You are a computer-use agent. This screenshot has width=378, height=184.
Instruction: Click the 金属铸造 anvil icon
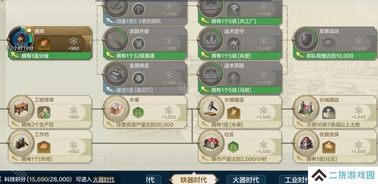click(116, 74)
